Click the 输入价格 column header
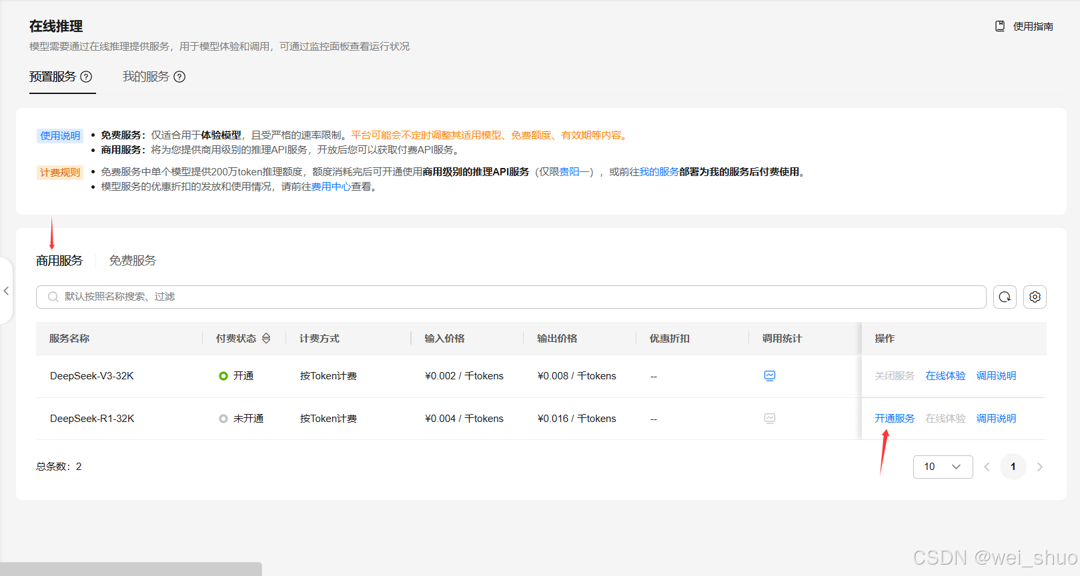This screenshot has width=1080, height=576. pos(445,339)
